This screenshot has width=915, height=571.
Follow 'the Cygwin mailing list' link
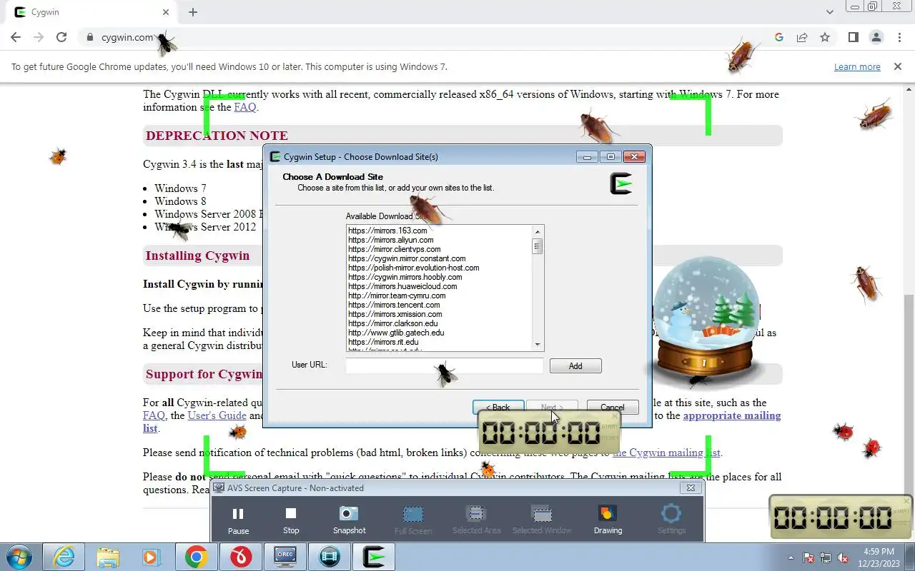(666, 453)
